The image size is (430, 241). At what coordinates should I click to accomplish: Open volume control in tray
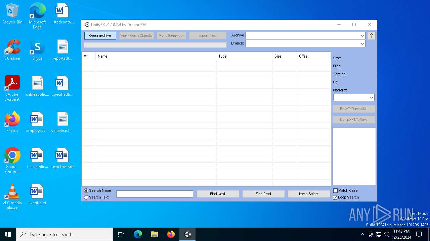tap(387, 234)
